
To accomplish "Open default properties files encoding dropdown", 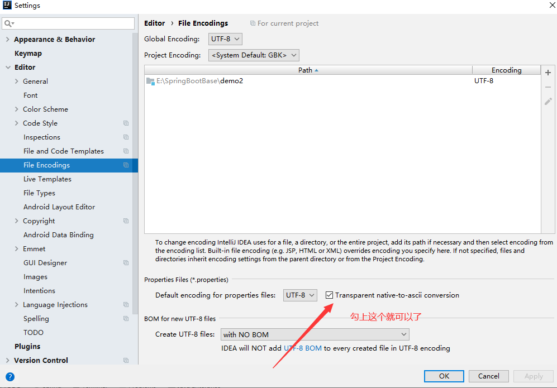I will 300,295.
